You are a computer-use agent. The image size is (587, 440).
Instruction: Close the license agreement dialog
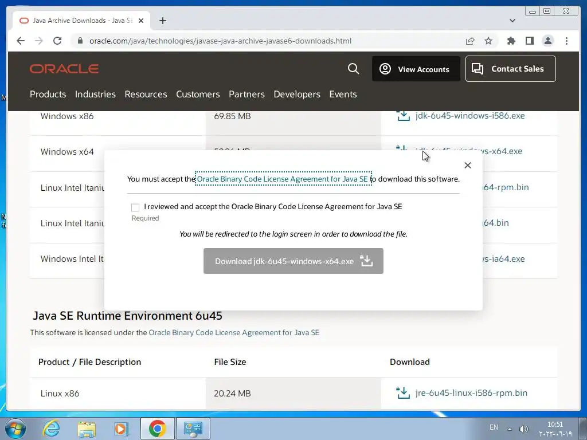[468, 166]
